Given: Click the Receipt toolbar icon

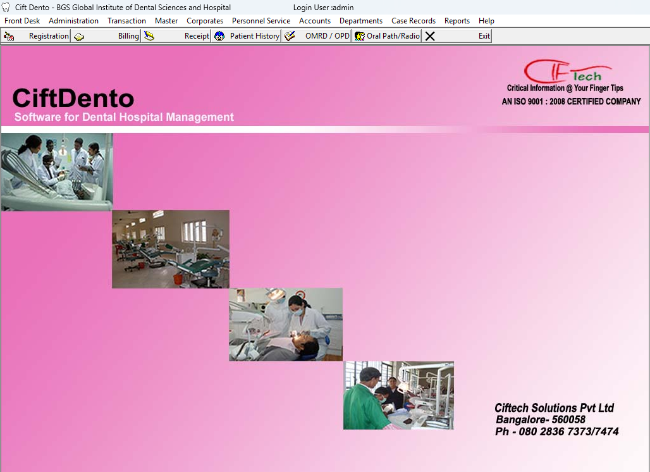Looking at the screenshot, I should pyautogui.click(x=149, y=36).
